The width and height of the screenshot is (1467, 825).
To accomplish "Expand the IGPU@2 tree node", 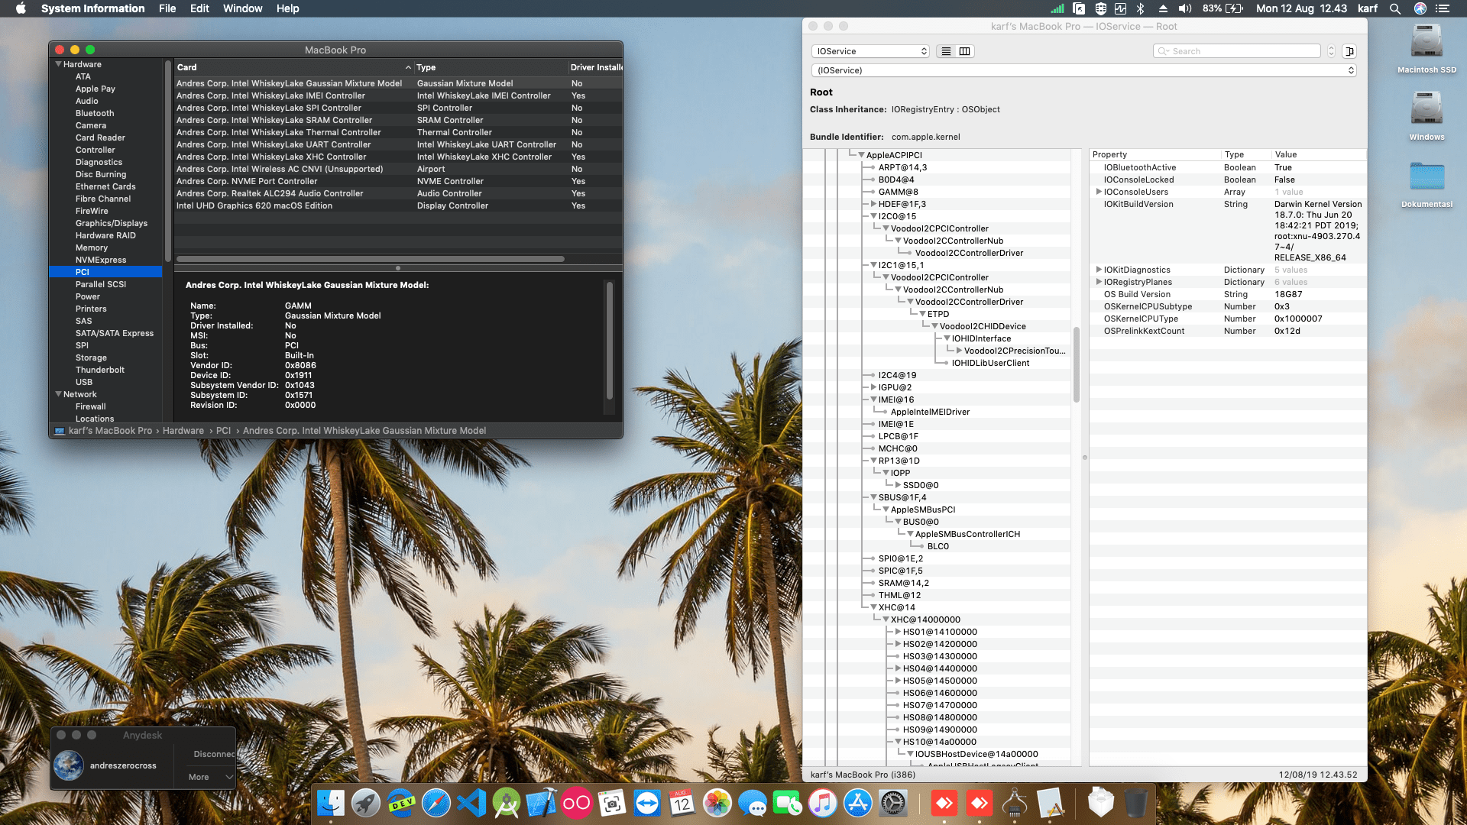I will (873, 387).
